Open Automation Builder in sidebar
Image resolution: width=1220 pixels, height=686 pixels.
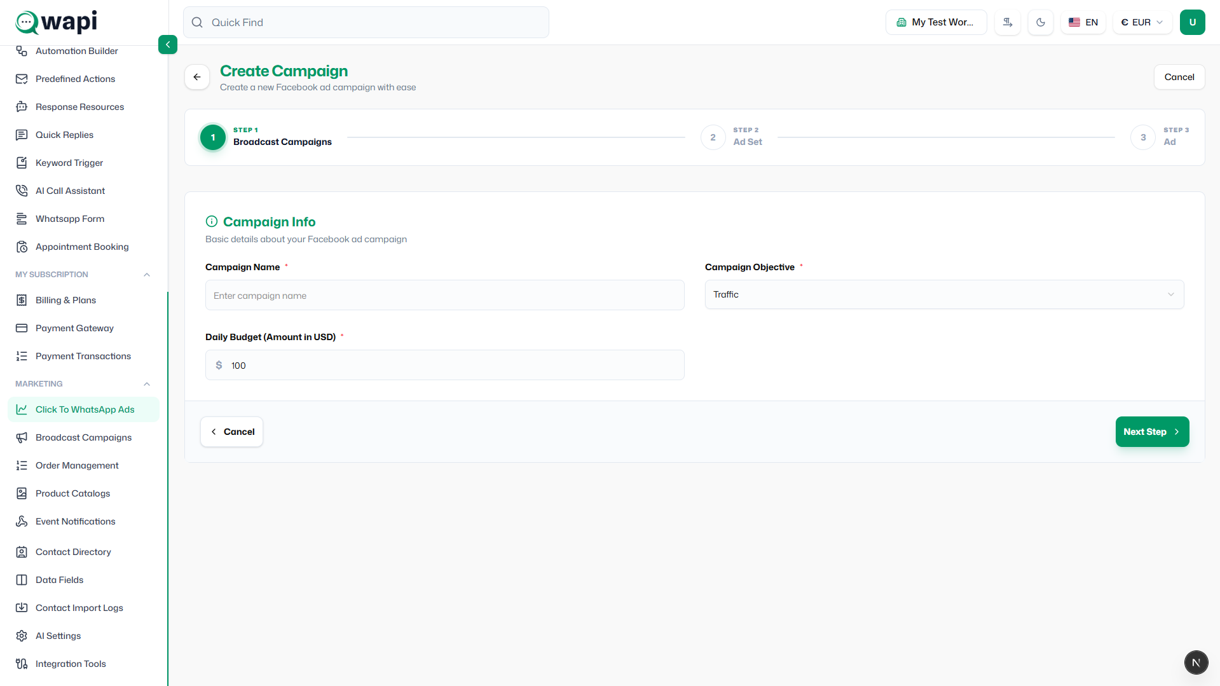click(83, 51)
